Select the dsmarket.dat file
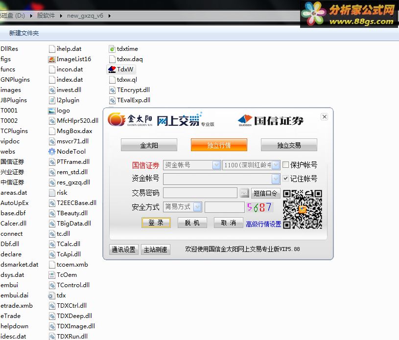 click(x=20, y=265)
